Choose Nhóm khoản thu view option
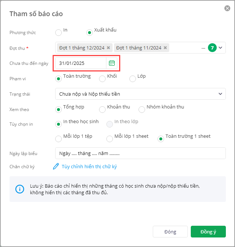 click(x=142, y=109)
